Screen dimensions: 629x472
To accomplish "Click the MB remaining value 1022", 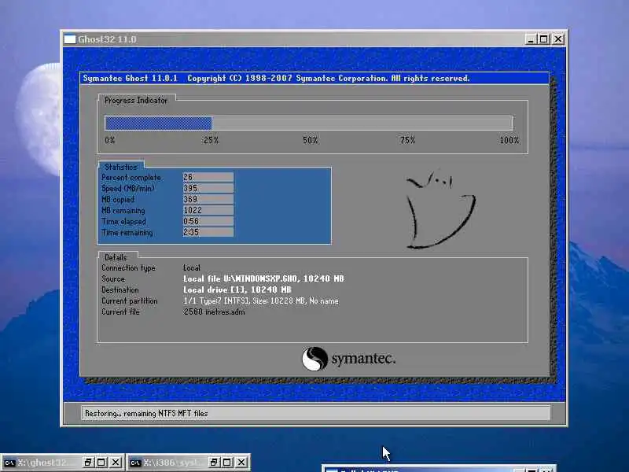I will tap(208, 210).
